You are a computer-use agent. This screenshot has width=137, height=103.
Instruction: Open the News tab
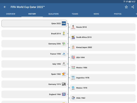(x=96, y=14)
